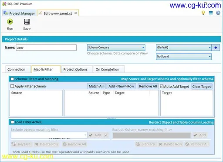Click the left Replace button

click(21, 144)
